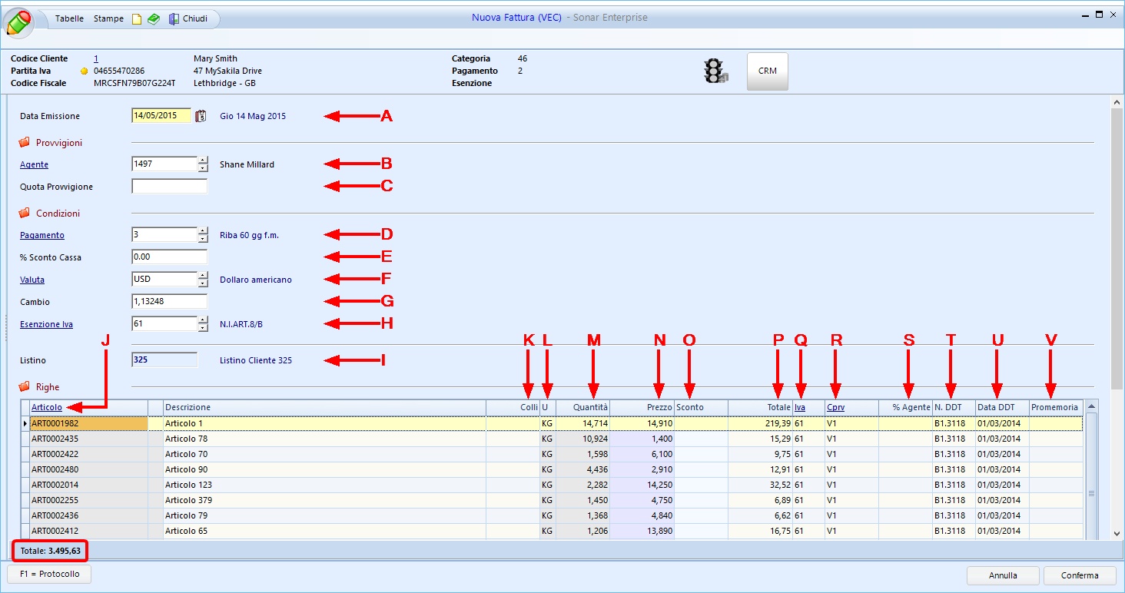Open the Stampe menu
This screenshot has height=593, width=1125.
point(108,18)
